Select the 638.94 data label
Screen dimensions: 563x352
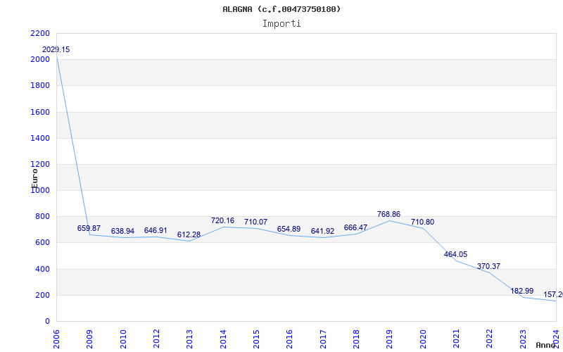click(x=122, y=232)
